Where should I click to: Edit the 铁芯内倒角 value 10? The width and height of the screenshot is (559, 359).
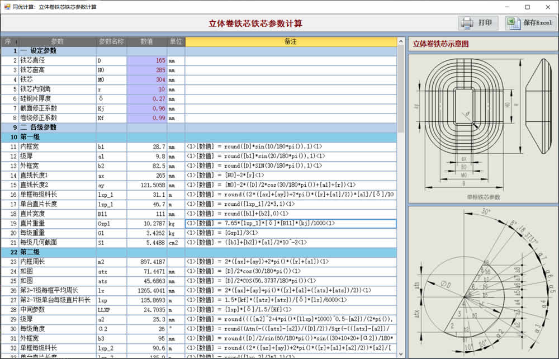[x=147, y=89]
